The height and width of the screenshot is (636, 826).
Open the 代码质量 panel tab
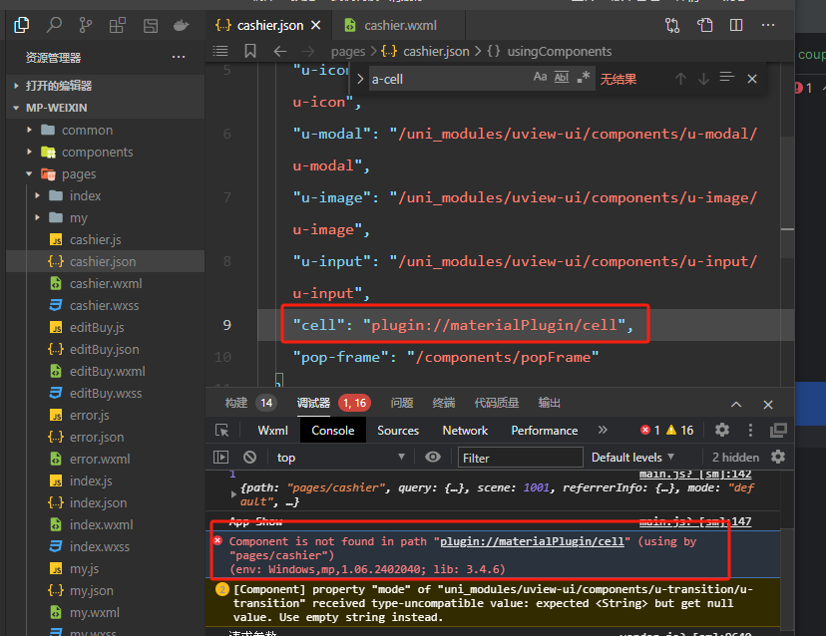pos(496,403)
